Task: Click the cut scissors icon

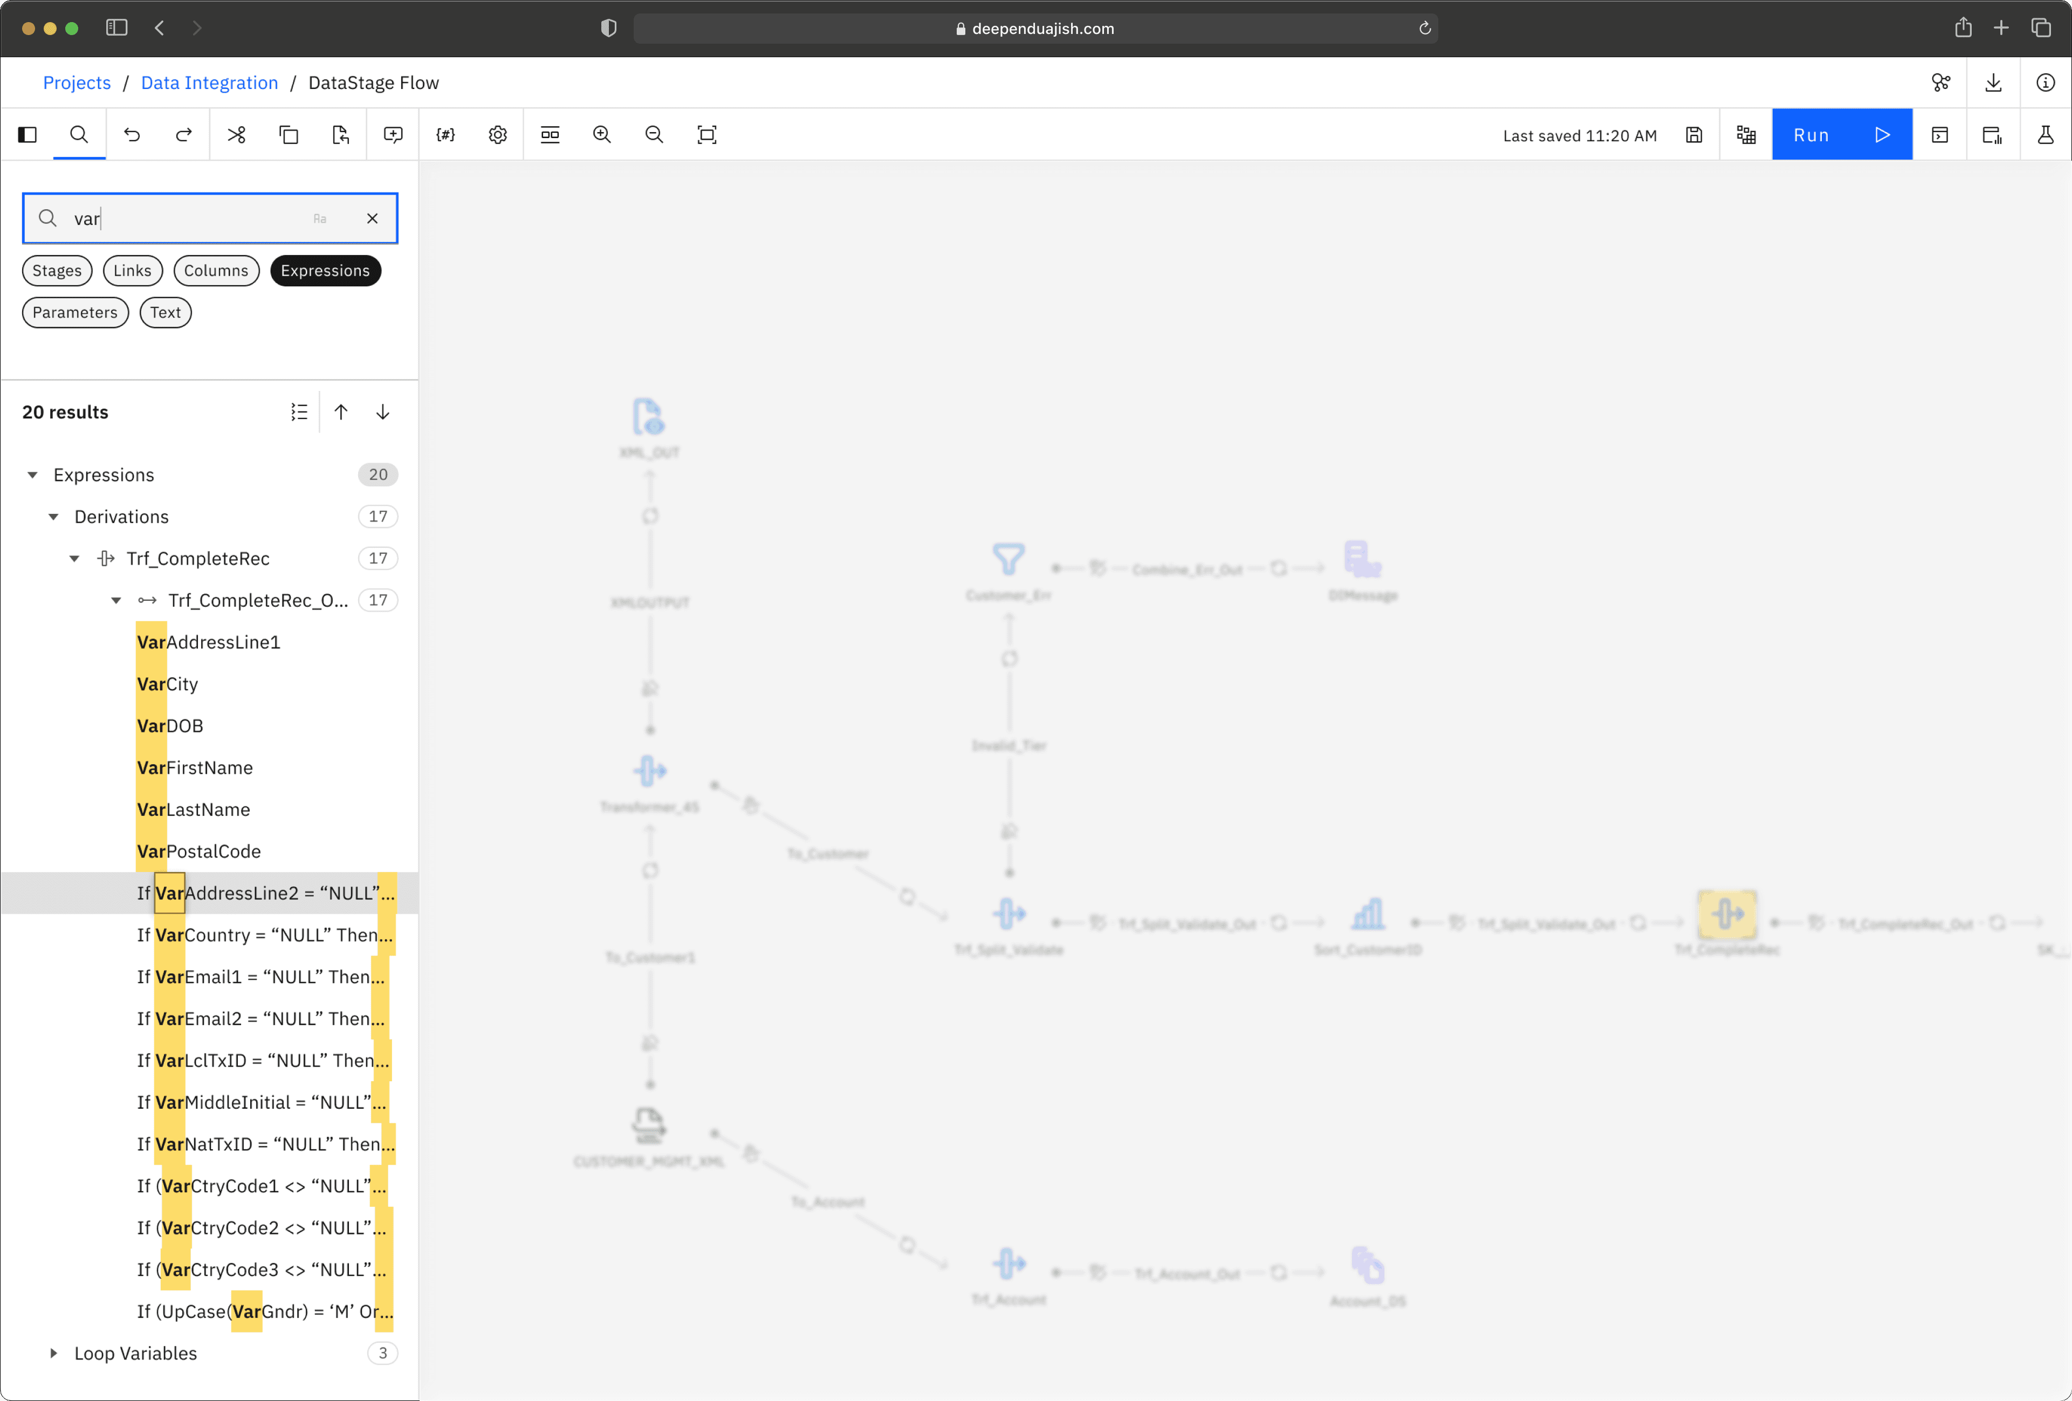Action: pyautogui.click(x=236, y=135)
